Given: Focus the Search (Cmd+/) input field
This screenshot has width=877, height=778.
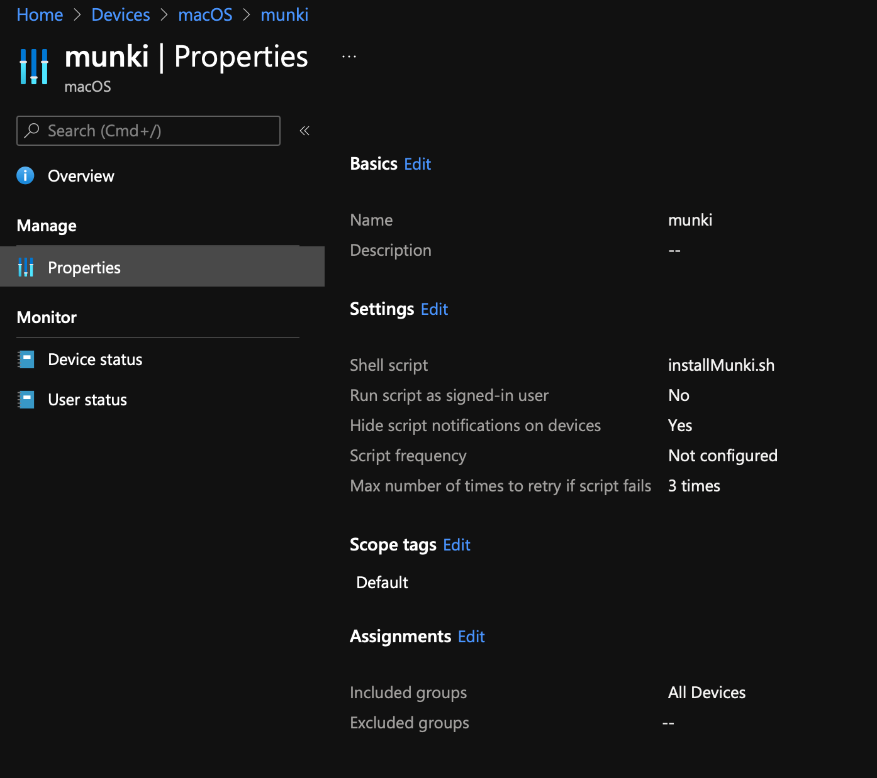Looking at the screenshot, I should pyautogui.click(x=157, y=131).
